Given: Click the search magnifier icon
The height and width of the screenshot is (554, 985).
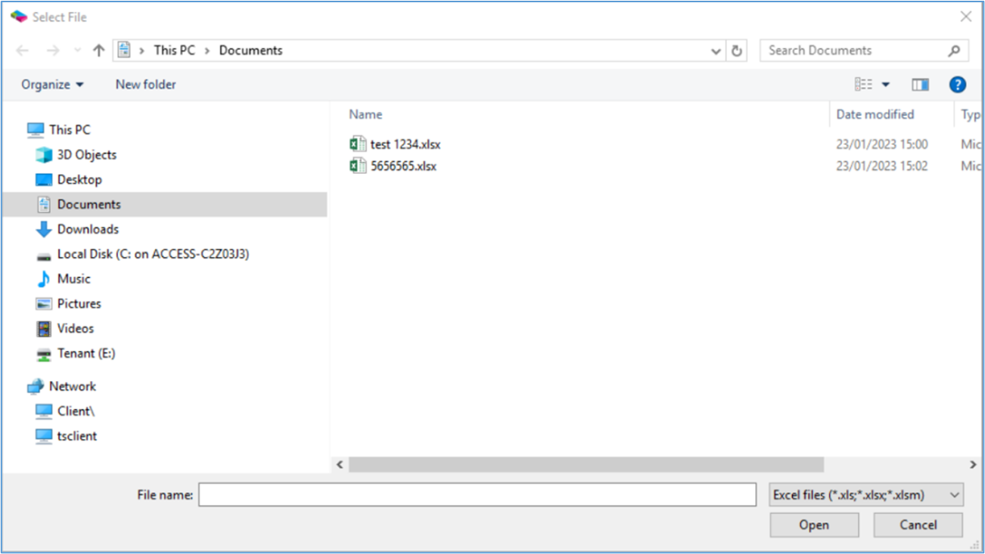Looking at the screenshot, I should [x=954, y=50].
